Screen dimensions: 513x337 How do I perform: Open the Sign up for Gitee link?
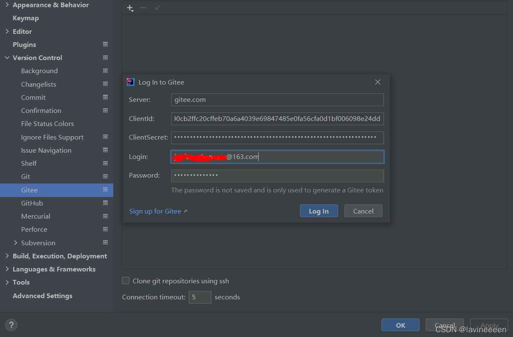coord(155,211)
